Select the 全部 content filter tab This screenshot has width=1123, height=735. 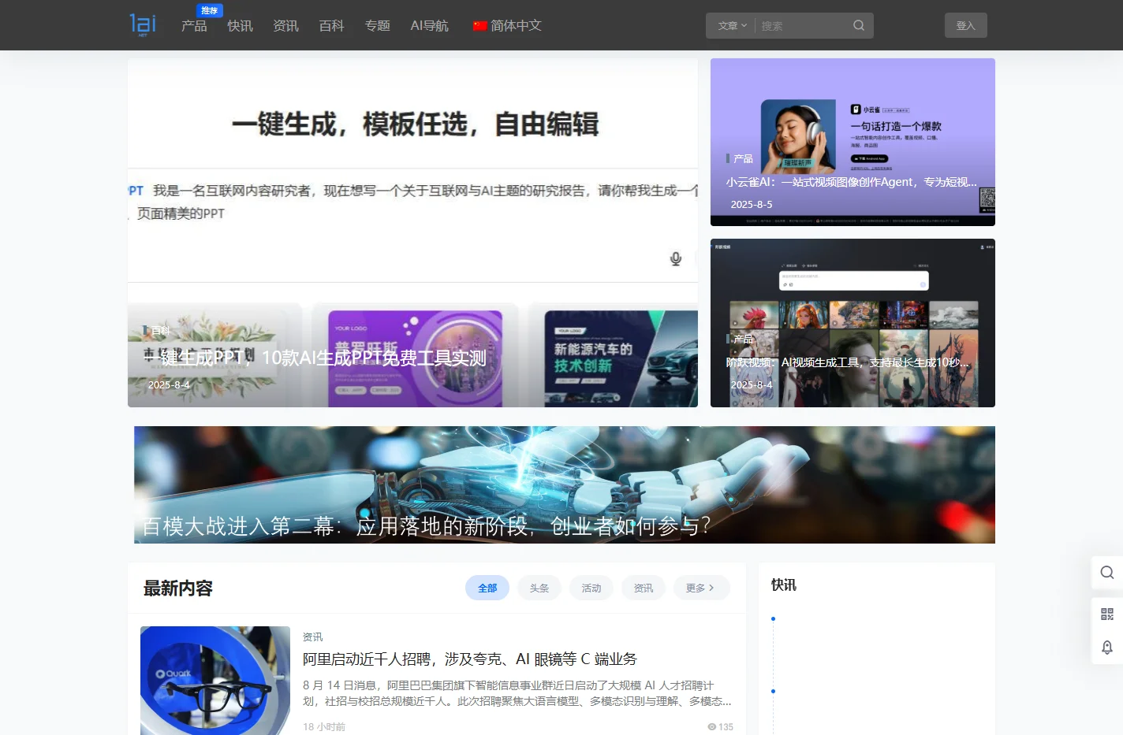coord(487,588)
